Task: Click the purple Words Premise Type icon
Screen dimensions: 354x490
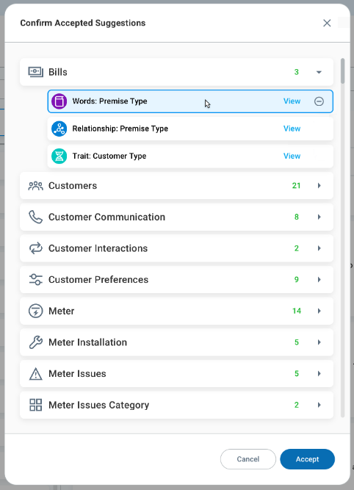Action: pos(59,101)
